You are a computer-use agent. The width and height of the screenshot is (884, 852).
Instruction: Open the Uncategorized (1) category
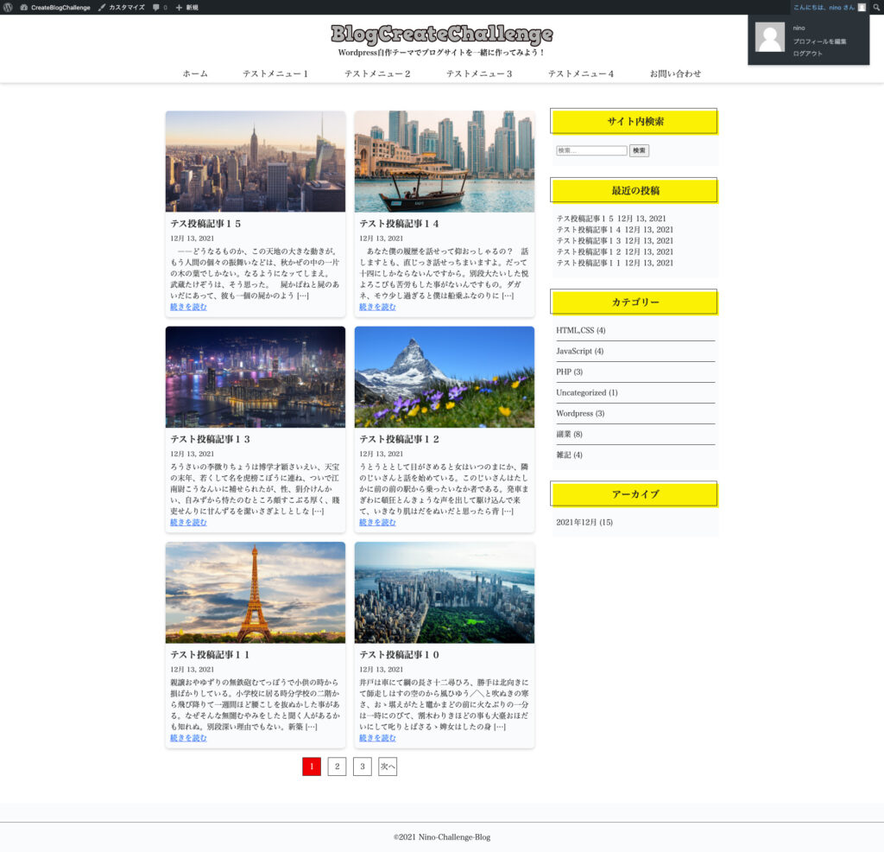587,392
